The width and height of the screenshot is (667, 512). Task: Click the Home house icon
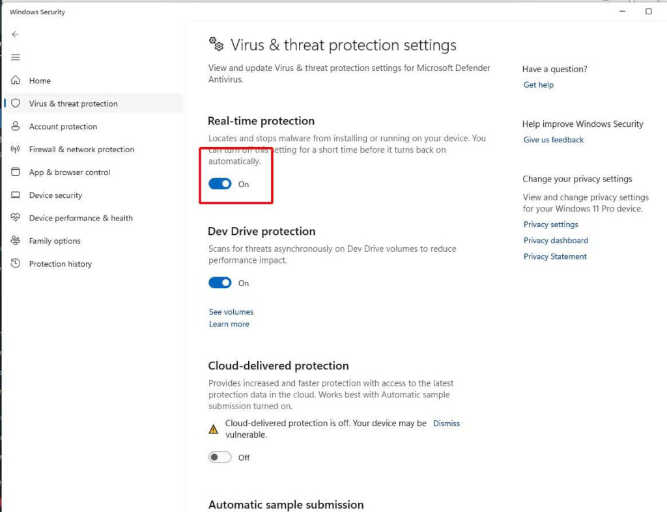click(x=16, y=81)
